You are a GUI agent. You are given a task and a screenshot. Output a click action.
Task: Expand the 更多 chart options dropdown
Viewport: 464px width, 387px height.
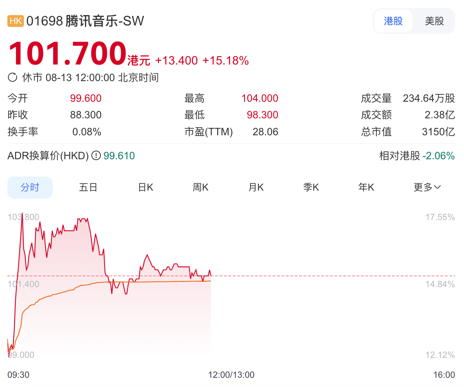pos(427,187)
